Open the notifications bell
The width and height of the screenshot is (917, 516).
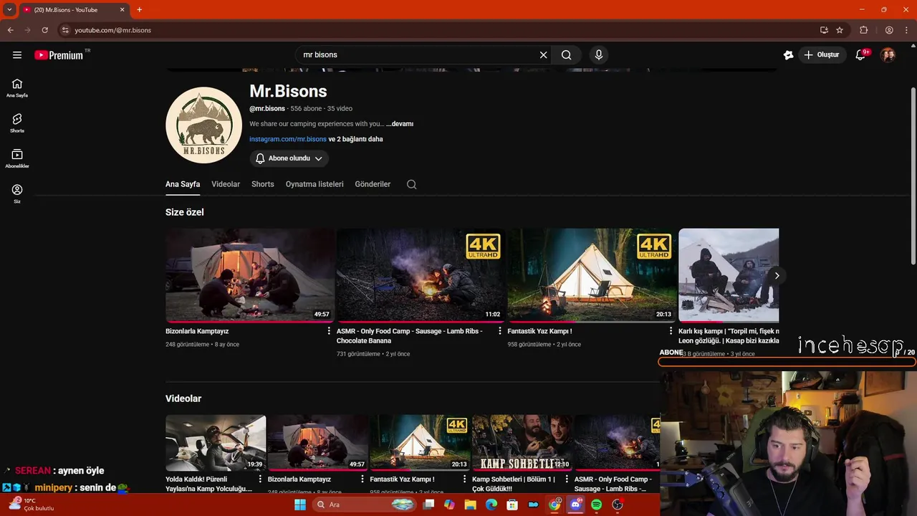[x=861, y=54]
